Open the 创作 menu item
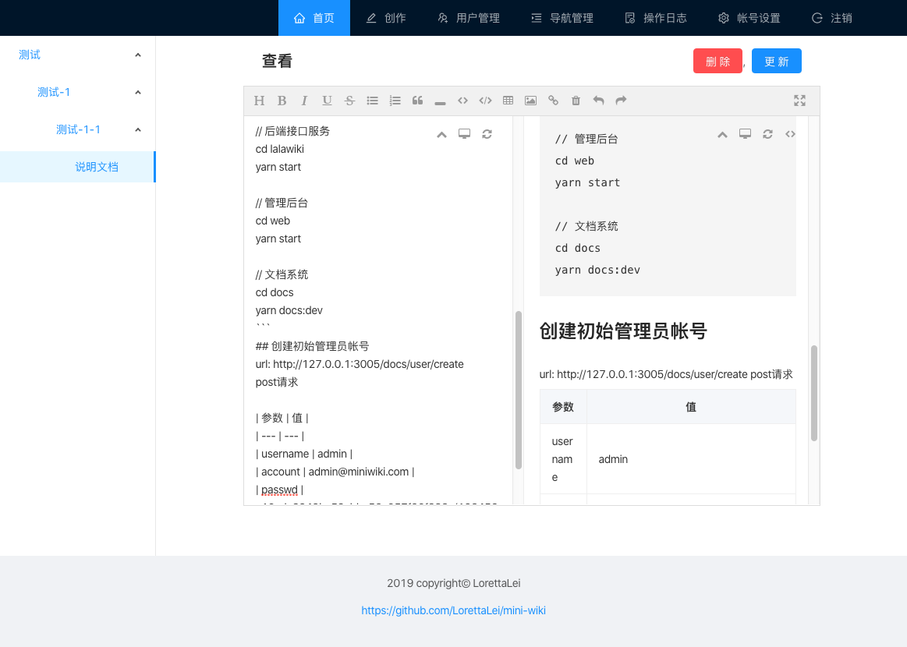 pos(386,18)
